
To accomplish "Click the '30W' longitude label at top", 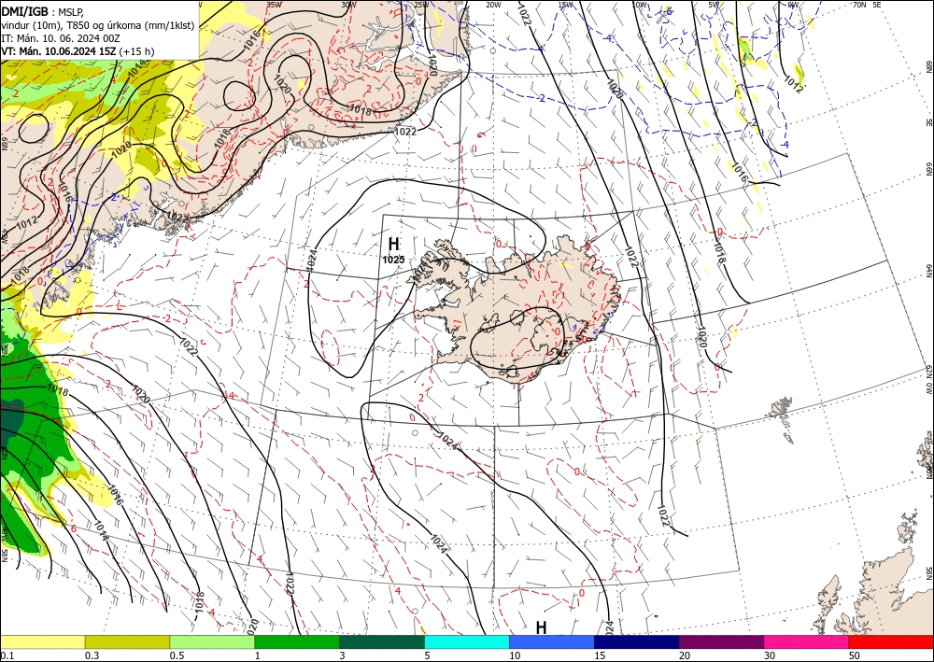I will click(x=348, y=4).
